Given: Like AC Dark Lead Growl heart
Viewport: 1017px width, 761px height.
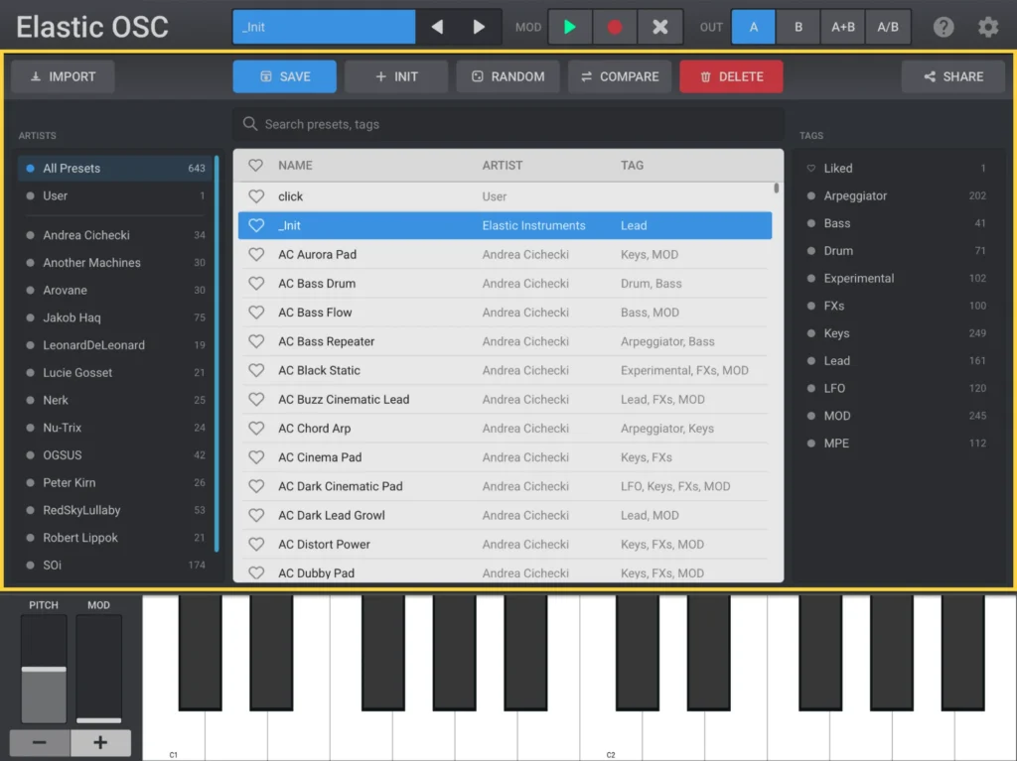Looking at the screenshot, I should coord(256,515).
